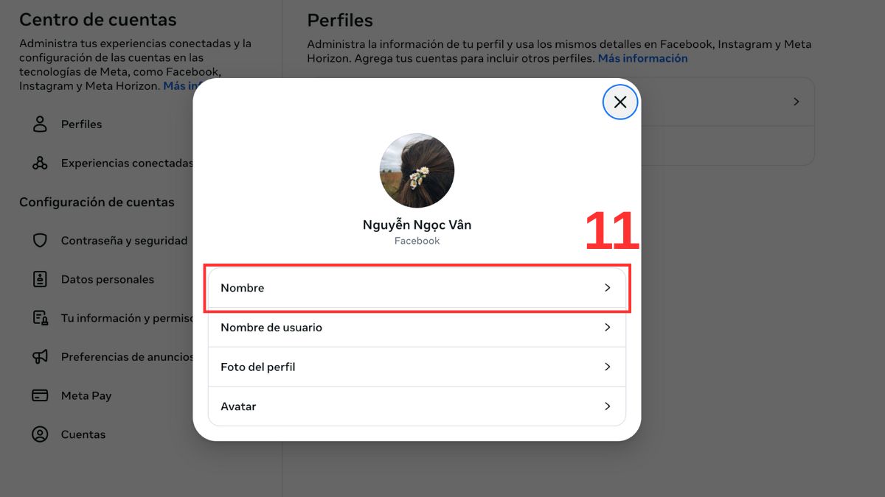This screenshot has height=497, width=885.
Task: Expand the Foto del perfil row chevron
Action: (x=607, y=367)
